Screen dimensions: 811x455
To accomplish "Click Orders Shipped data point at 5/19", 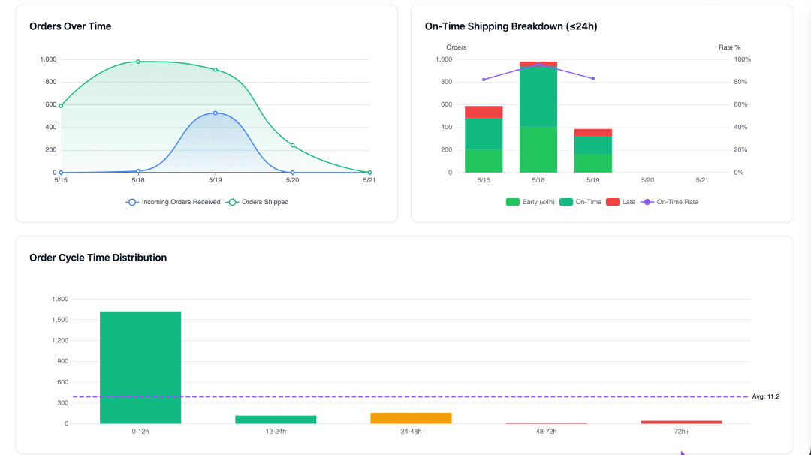I will 216,70.
